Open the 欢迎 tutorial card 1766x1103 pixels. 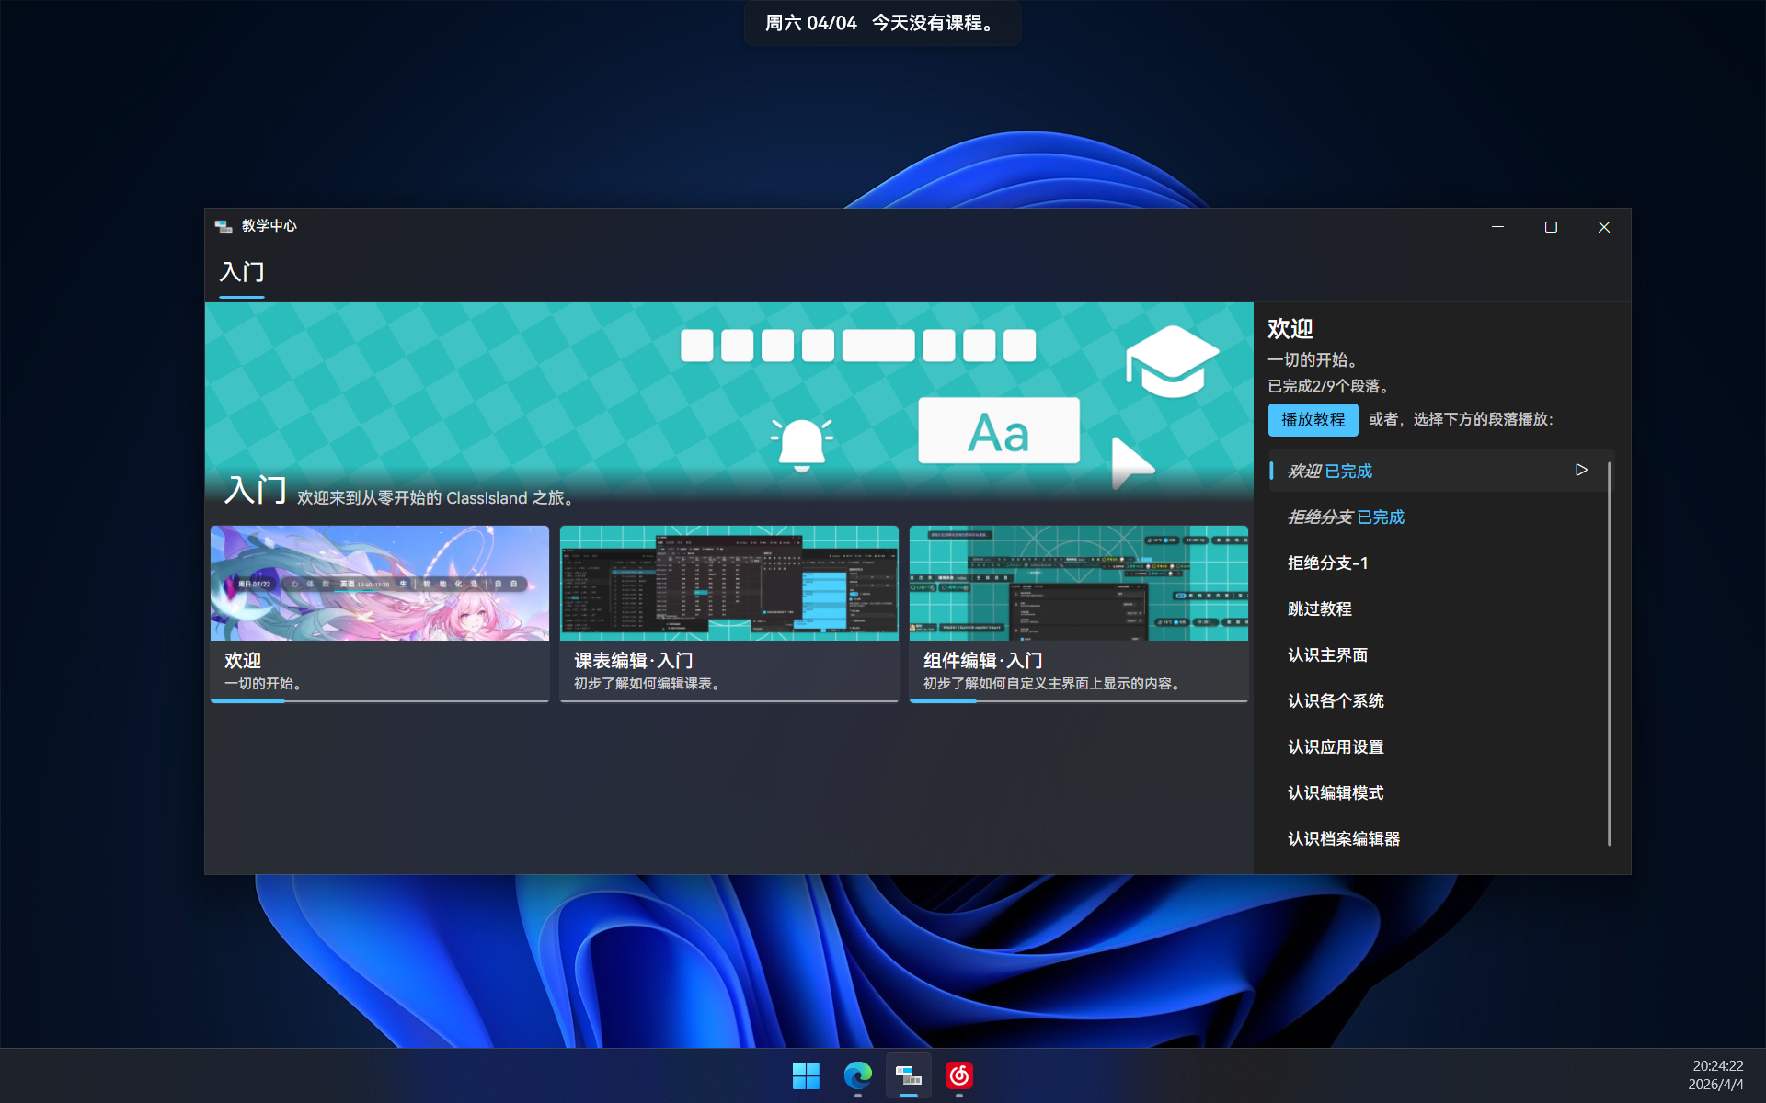tap(379, 614)
